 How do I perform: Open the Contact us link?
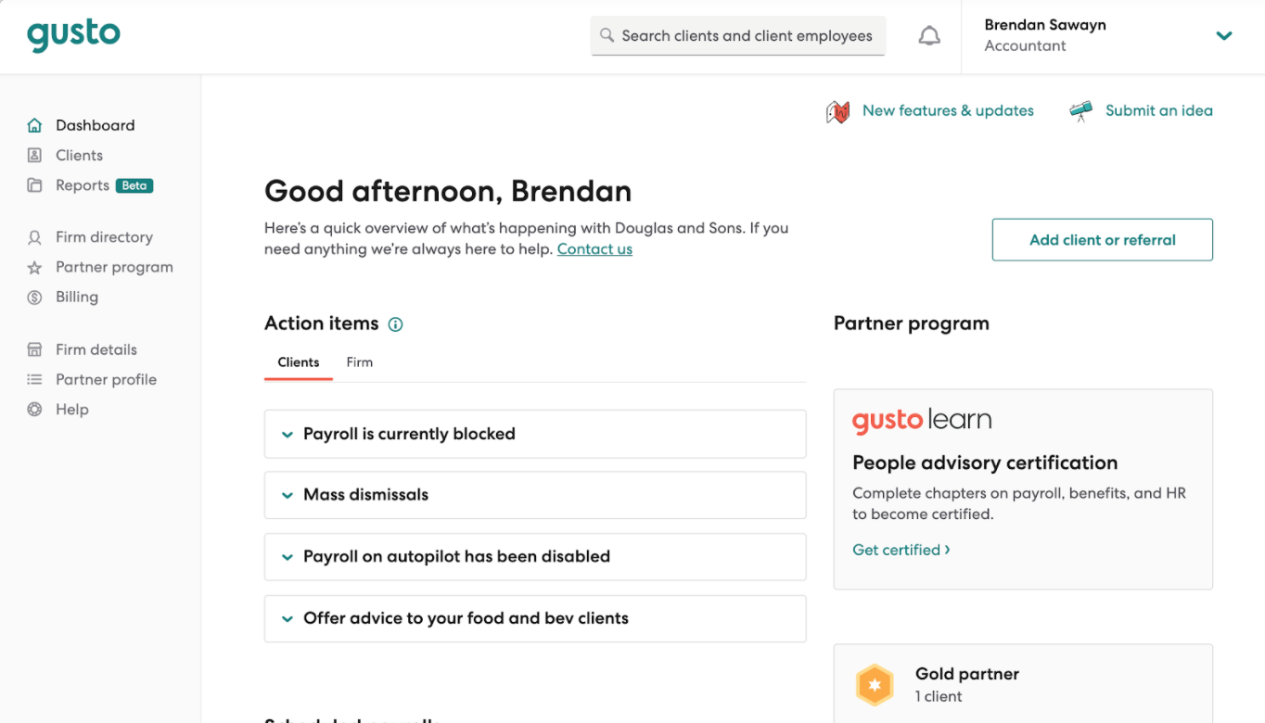click(594, 249)
